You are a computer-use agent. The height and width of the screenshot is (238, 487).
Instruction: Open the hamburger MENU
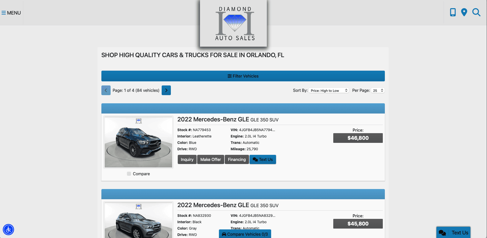pos(11,13)
